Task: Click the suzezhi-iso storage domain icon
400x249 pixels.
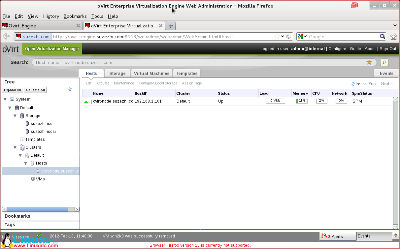Action: 27,124
